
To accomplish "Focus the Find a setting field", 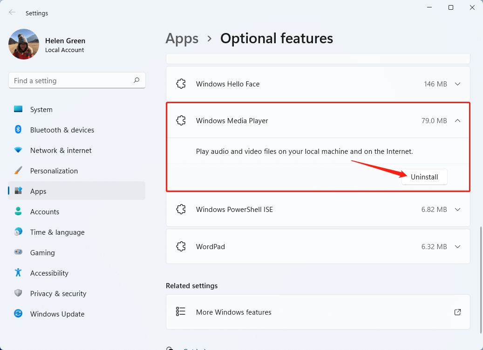I will 77,80.
